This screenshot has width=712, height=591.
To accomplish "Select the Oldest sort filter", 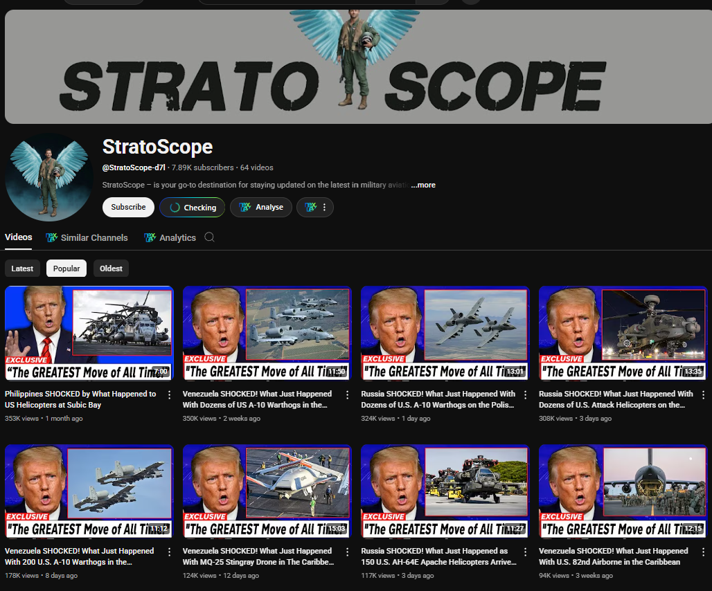I will 111,269.
